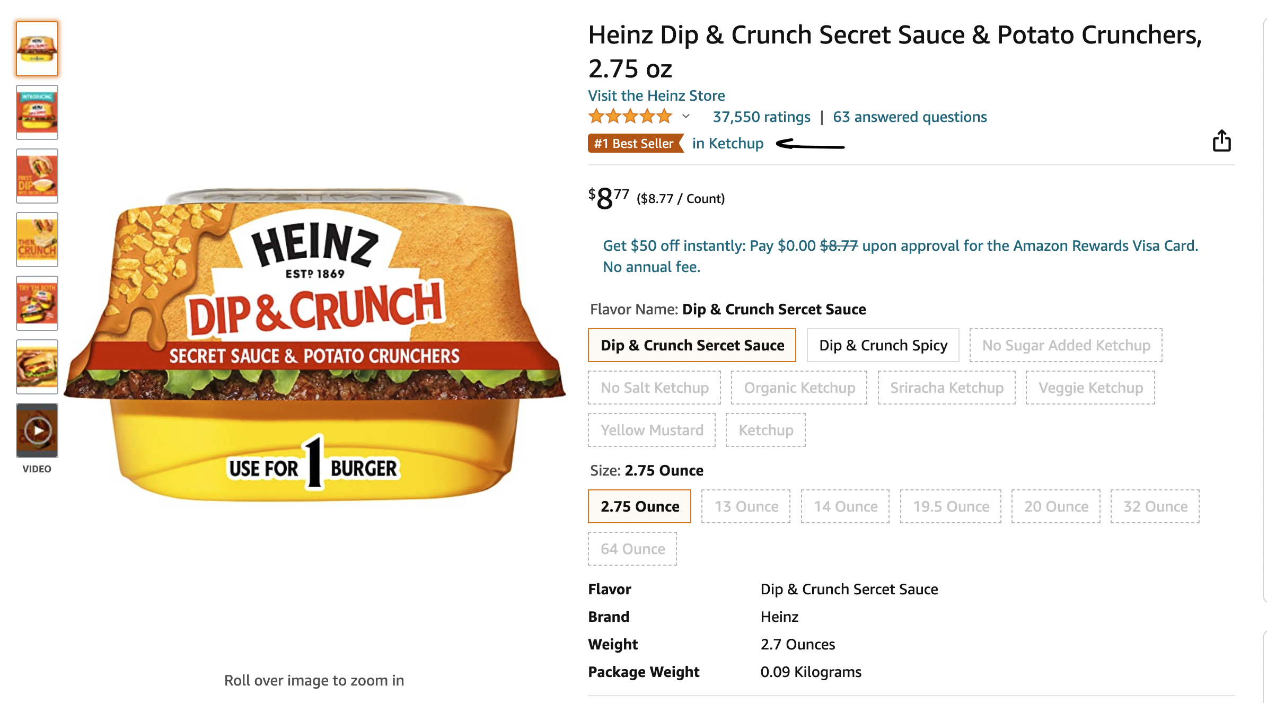This screenshot has height=703, width=1267.
Task: Play the product video thumbnail
Action: [37, 430]
